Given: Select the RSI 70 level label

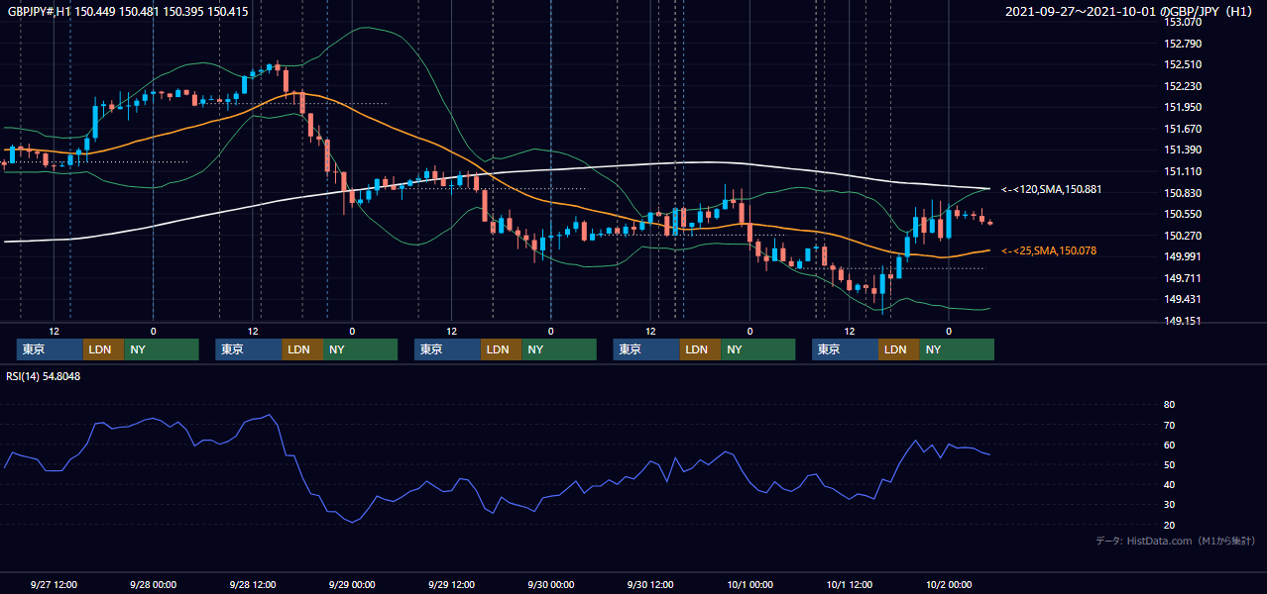Looking at the screenshot, I should (x=1169, y=425).
